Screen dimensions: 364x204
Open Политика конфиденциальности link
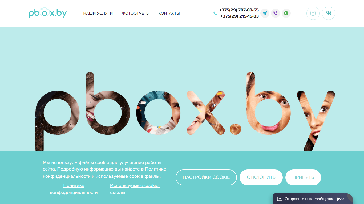(74, 189)
